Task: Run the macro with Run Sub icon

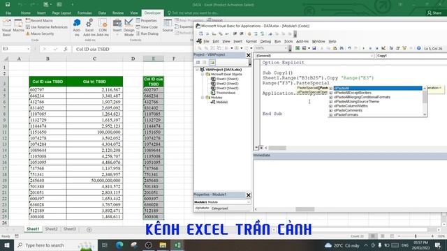Action: click(x=363, y=48)
